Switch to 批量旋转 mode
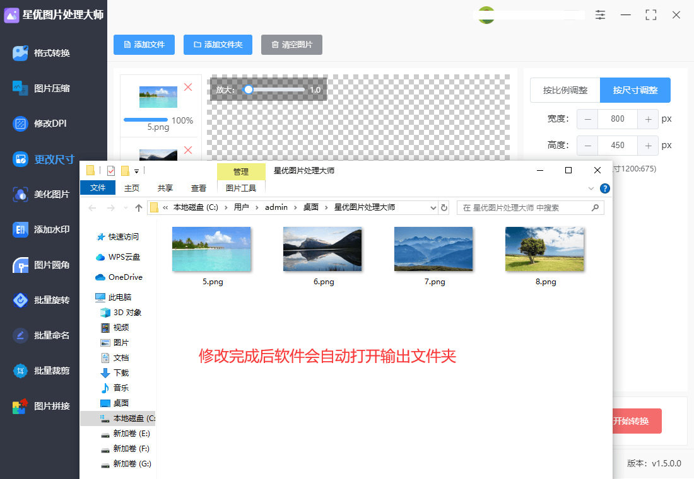Image resolution: width=694 pixels, height=479 pixels. pyautogui.click(x=40, y=301)
